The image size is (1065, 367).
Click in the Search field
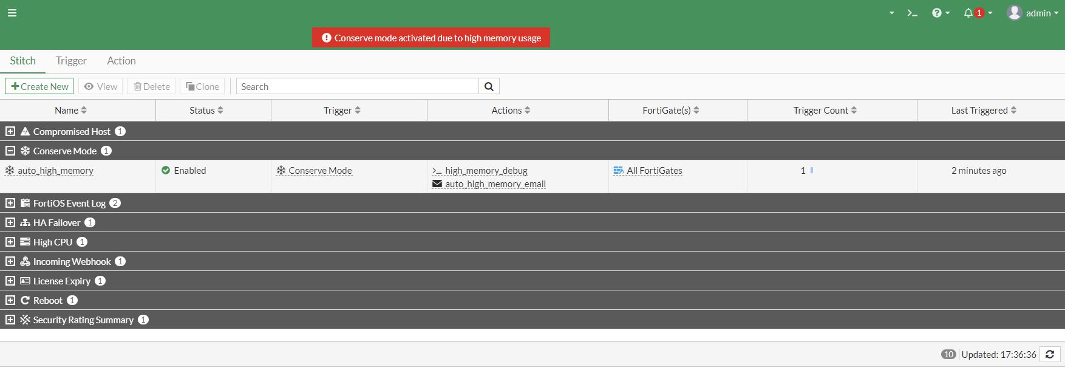tap(358, 86)
